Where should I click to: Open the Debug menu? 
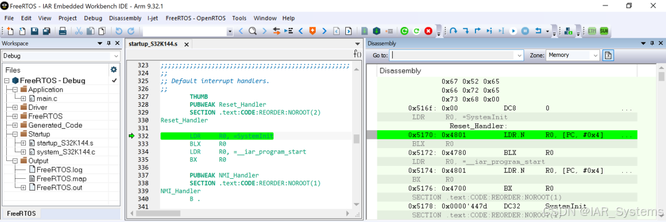(x=93, y=18)
